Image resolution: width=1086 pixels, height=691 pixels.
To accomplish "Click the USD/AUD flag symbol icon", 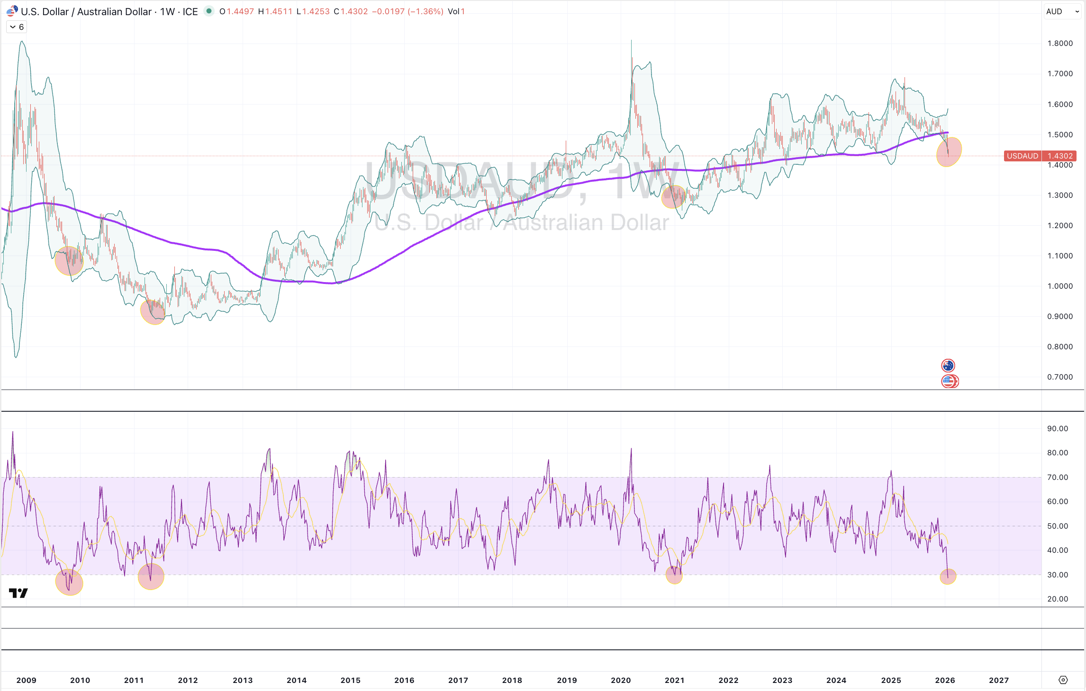I will [12, 11].
